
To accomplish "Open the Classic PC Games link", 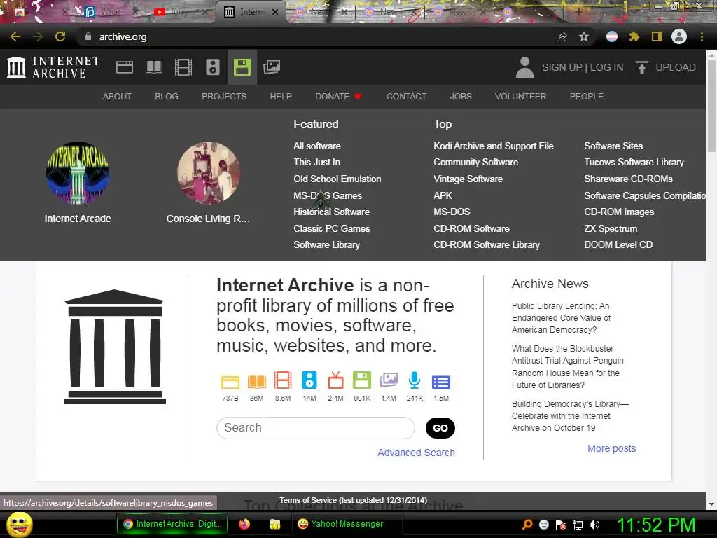I will coord(331,228).
